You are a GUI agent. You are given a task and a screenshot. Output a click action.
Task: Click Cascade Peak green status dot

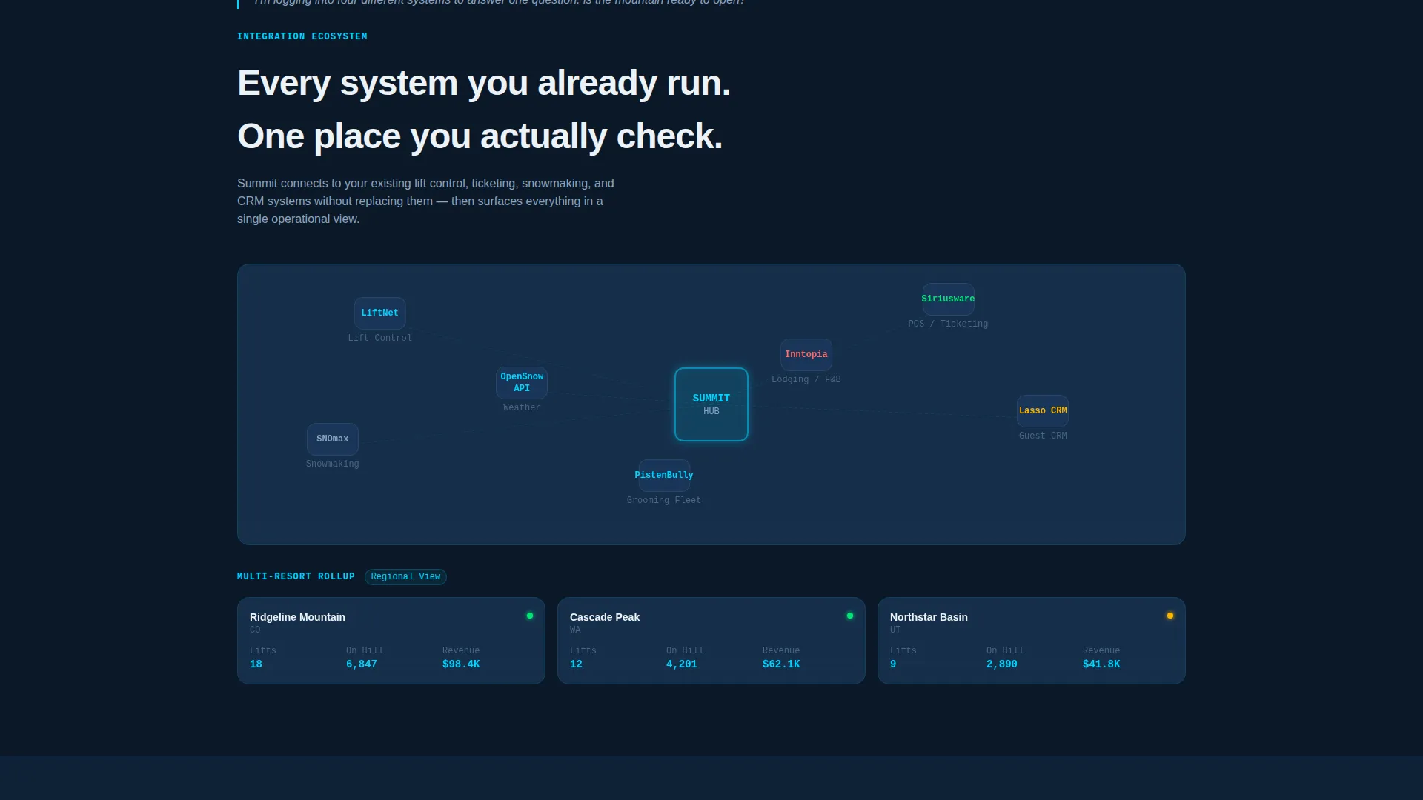[x=850, y=616]
